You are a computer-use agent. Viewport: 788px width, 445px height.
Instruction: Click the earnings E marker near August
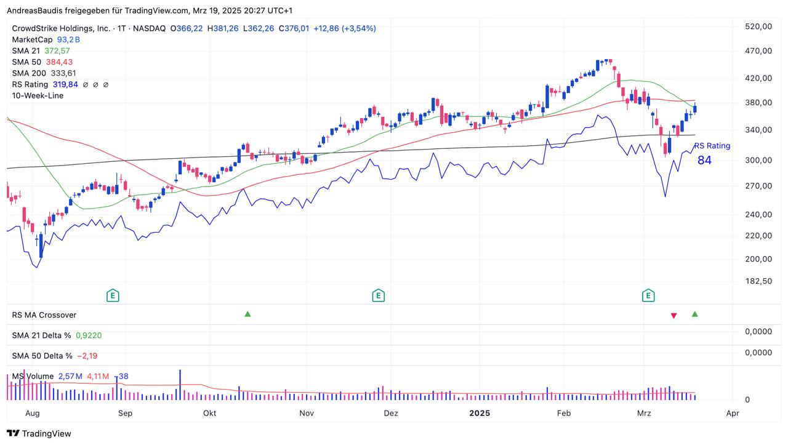click(x=113, y=296)
